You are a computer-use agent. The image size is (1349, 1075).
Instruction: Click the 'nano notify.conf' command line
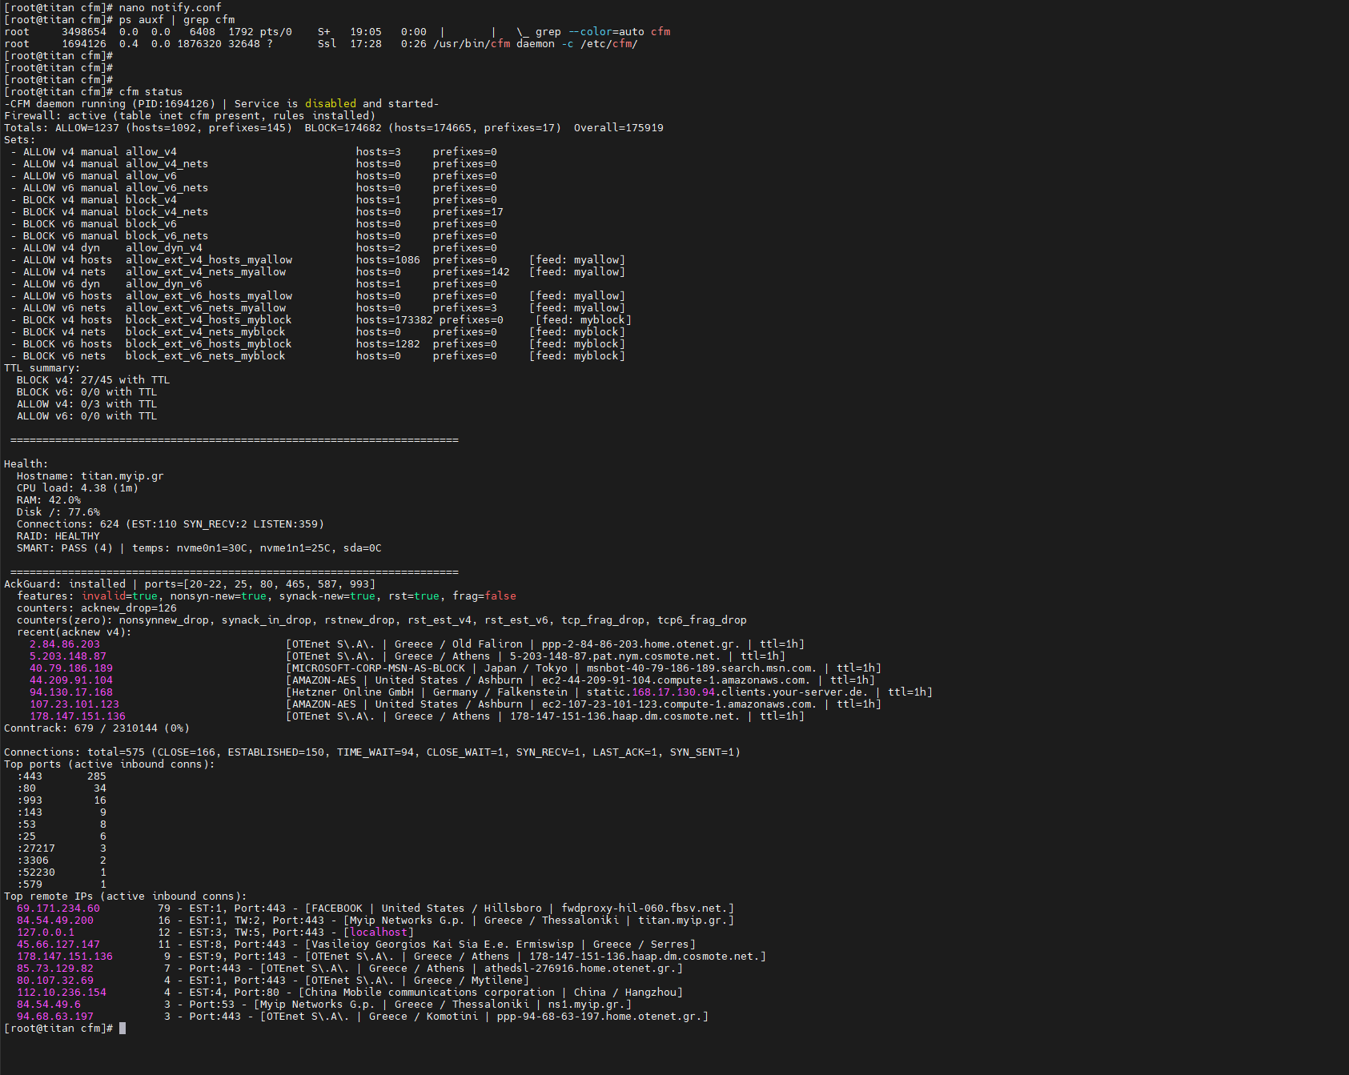click(170, 8)
